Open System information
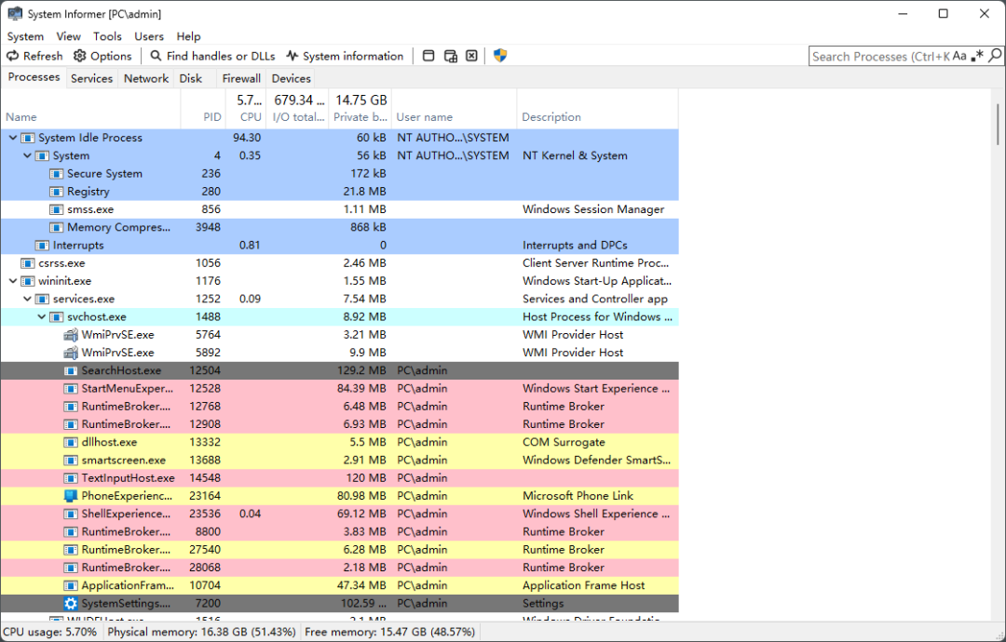The width and height of the screenshot is (1006, 642). (346, 56)
